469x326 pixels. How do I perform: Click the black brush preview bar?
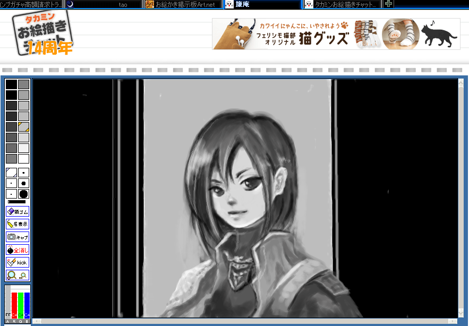17,202
